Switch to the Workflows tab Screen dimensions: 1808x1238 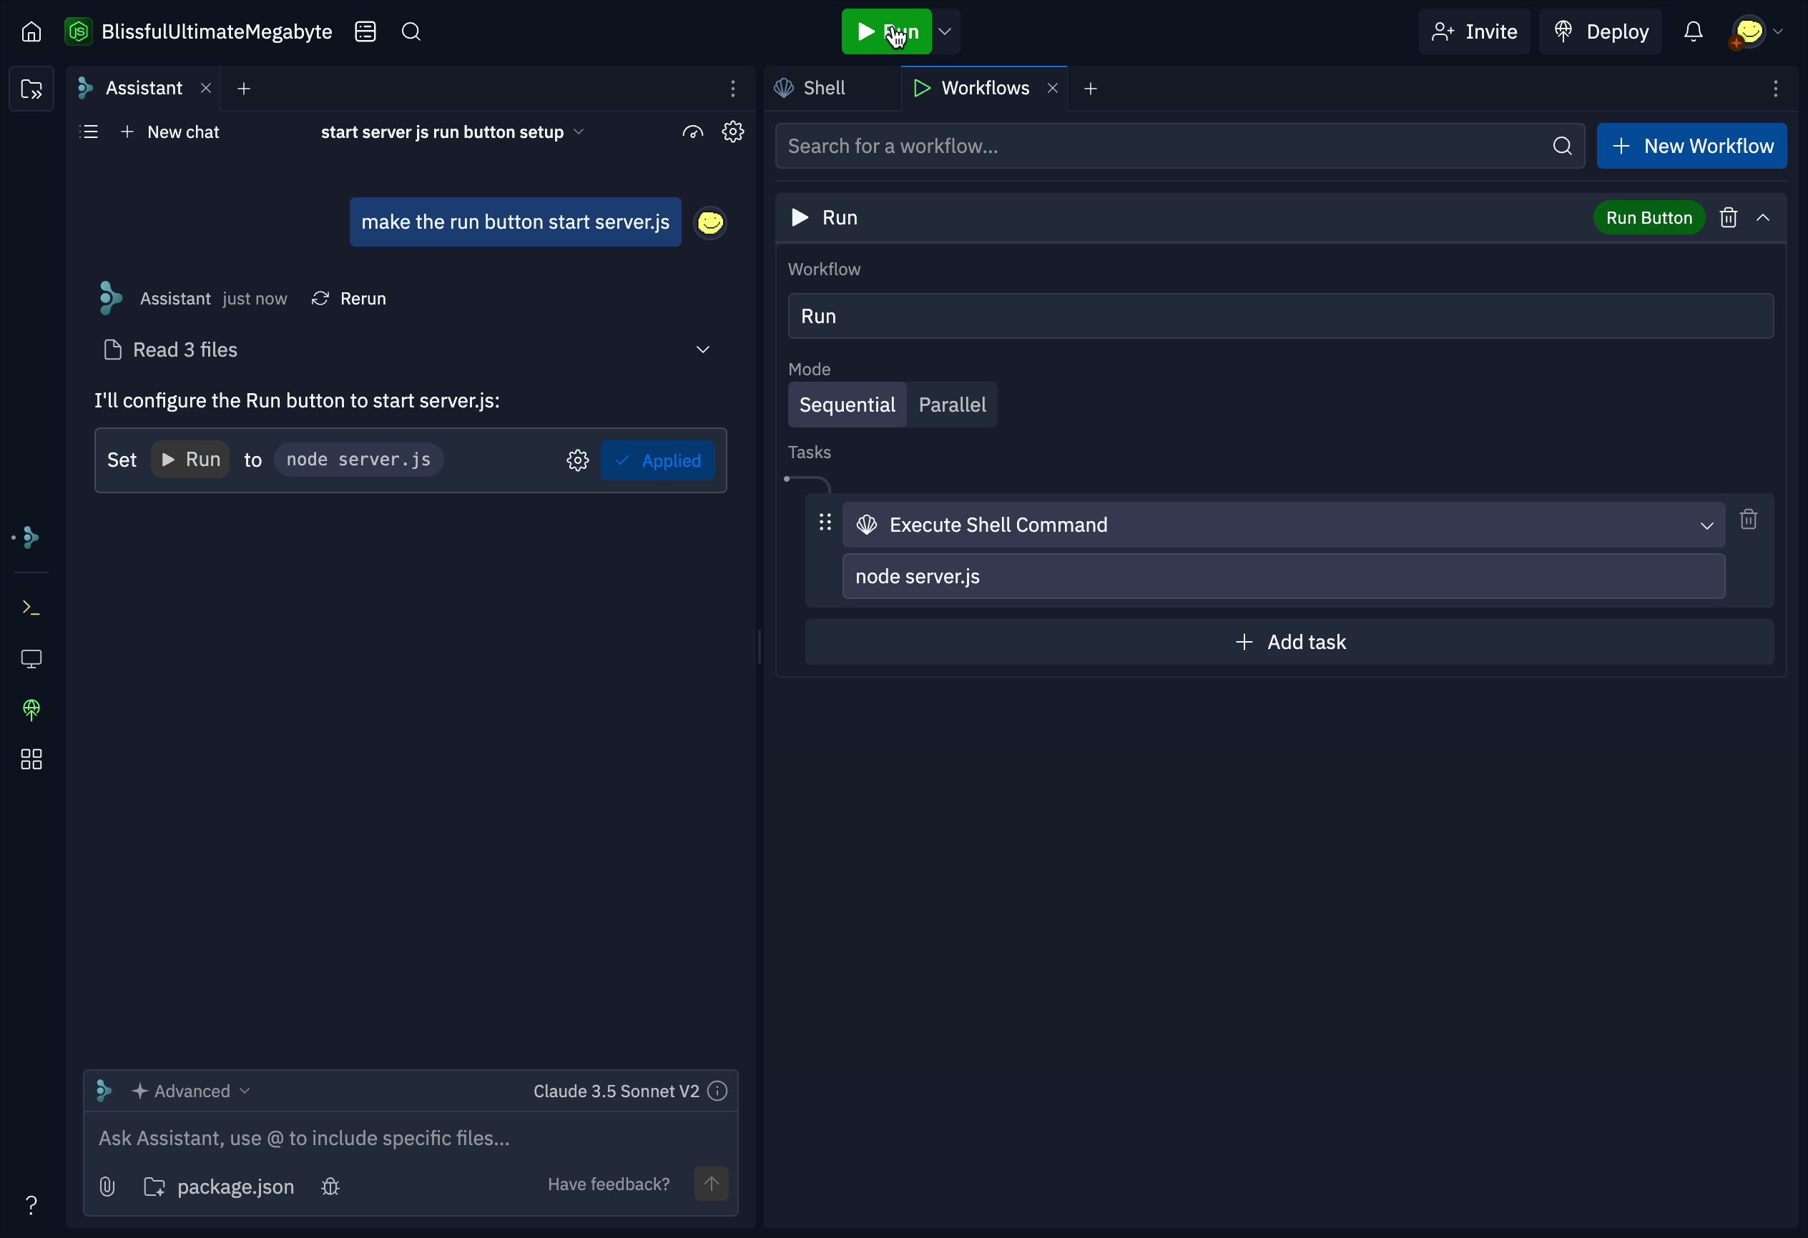pyautogui.click(x=983, y=88)
